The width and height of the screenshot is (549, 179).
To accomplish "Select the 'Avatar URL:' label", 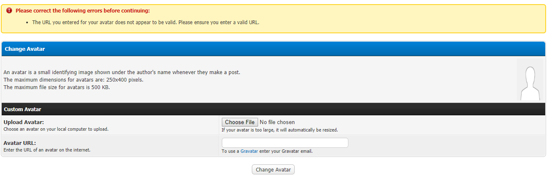I will (x=20, y=143).
